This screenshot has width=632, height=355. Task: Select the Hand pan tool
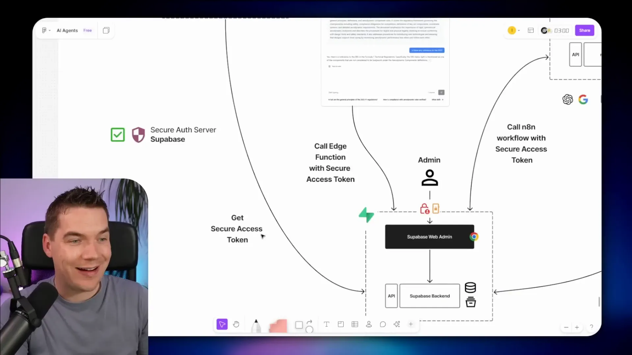236,324
